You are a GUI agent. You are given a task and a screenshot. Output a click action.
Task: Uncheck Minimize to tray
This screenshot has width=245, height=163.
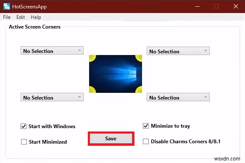[146, 126]
